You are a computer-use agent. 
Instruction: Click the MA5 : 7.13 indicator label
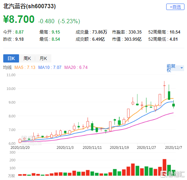pyautogui.click(x=25, y=67)
